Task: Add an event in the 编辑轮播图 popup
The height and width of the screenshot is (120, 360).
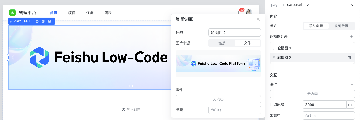Action: (x=258, y=90)
